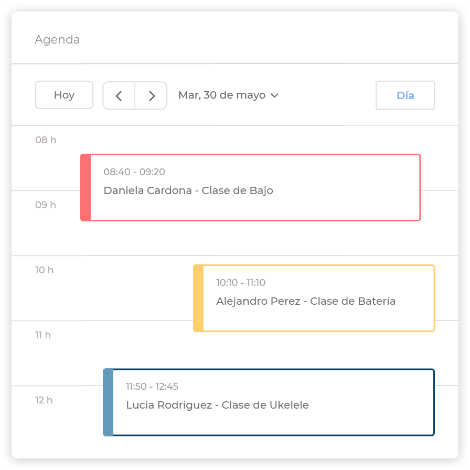Click the blue color bar on the Ukelele event

click(108, 402)
